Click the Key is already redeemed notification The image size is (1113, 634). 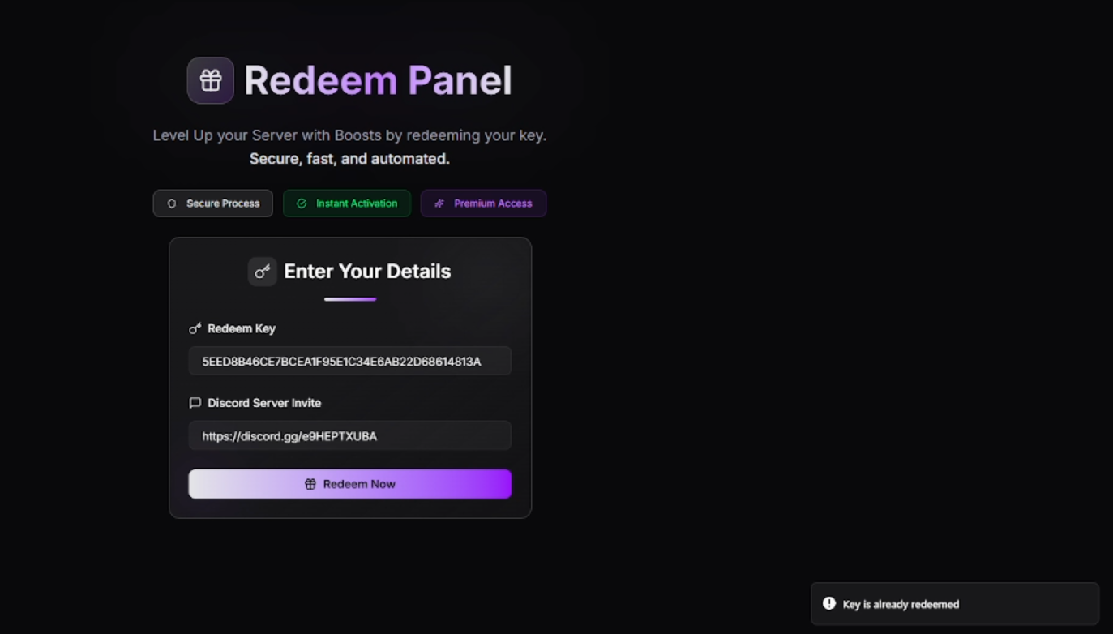(955, 604)
